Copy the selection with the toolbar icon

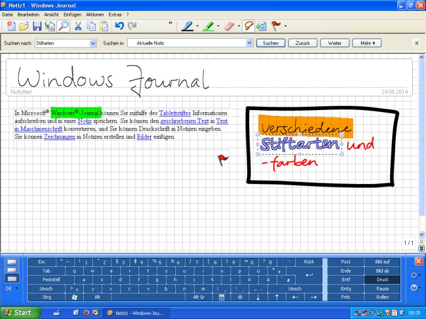point(91,26)
